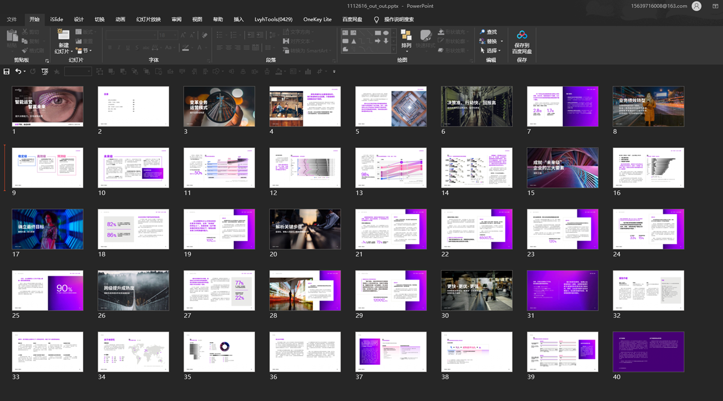Image resolution: width=723 pixels, height=401 pixels.
Task: Open the File (文件) menu
Action: pos(12,19)
